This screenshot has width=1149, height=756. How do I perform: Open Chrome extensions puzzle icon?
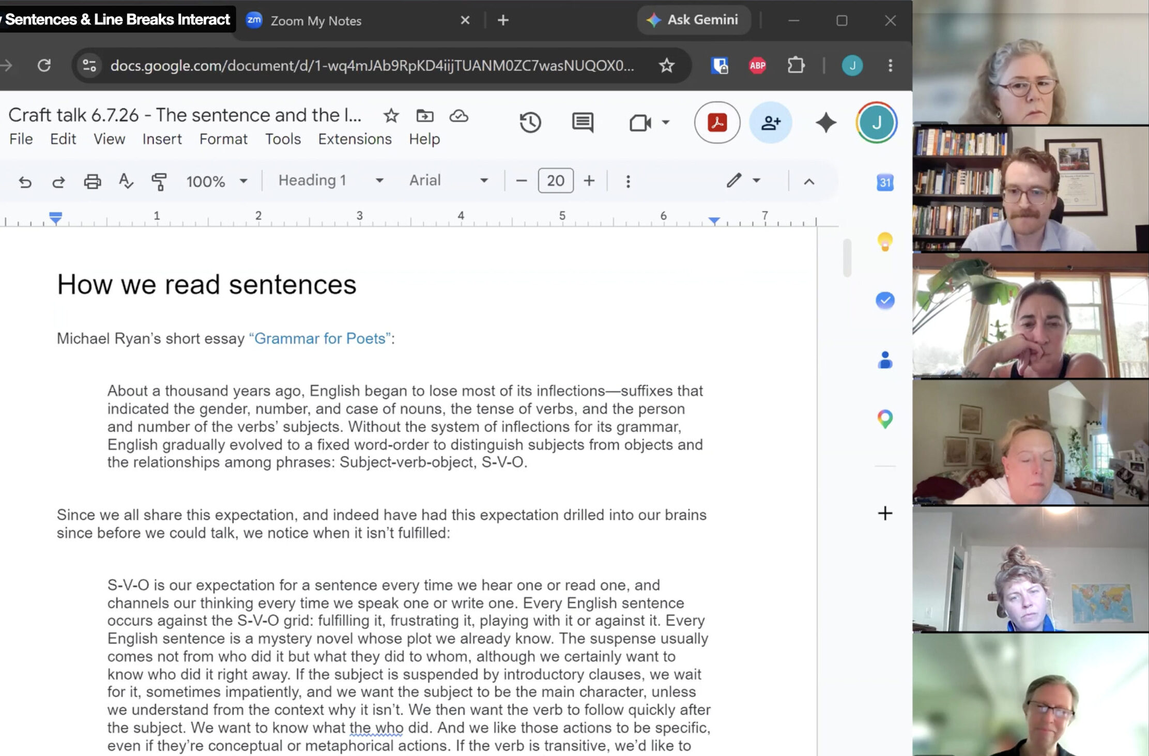tap(796, 66)
